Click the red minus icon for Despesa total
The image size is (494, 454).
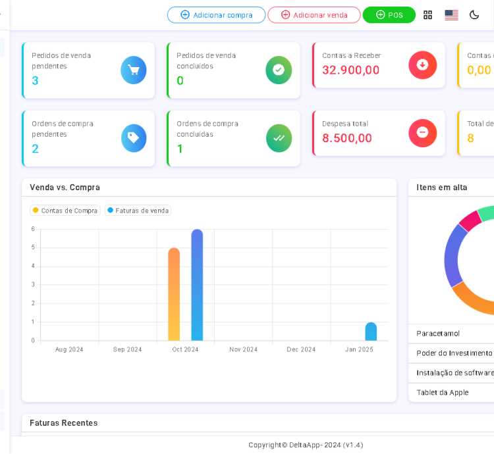coord(422,133)
